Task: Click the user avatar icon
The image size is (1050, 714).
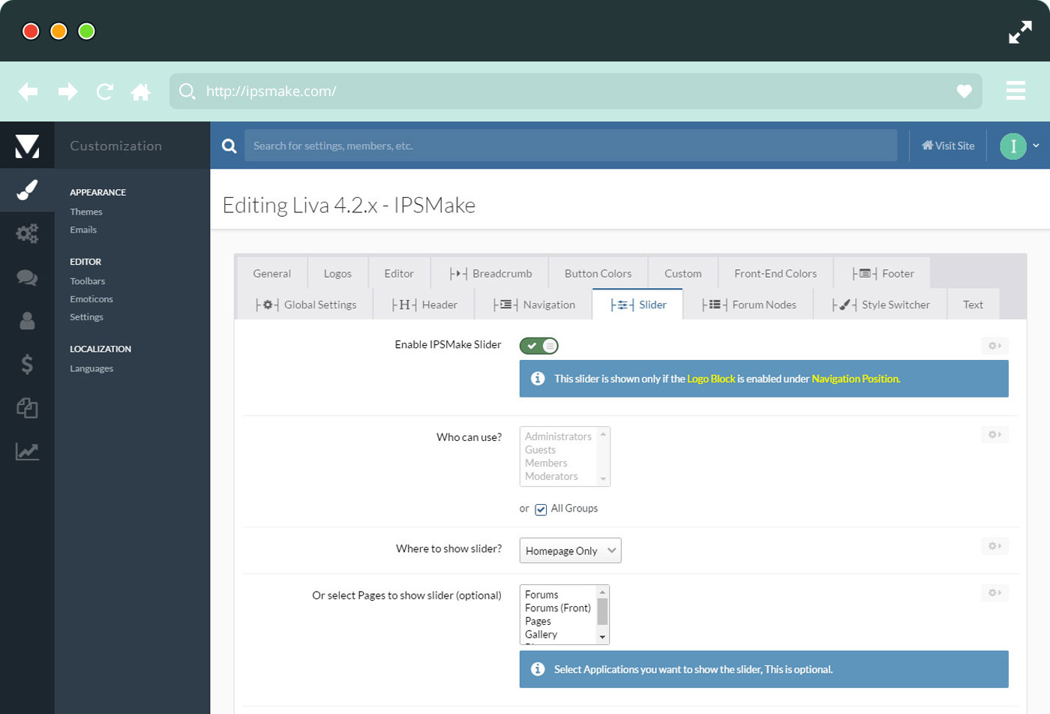Action: pos(1013,146)
